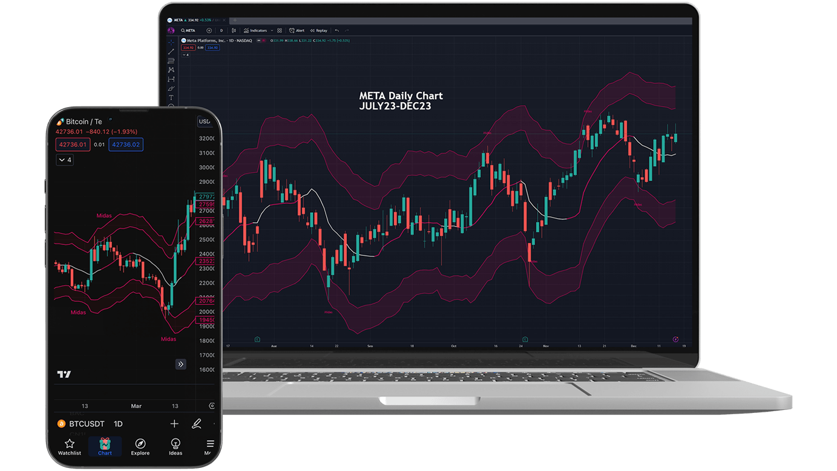Change the D timeframe interval on laptop
Viewport: 837px width, 471px height.
[222, 30]
